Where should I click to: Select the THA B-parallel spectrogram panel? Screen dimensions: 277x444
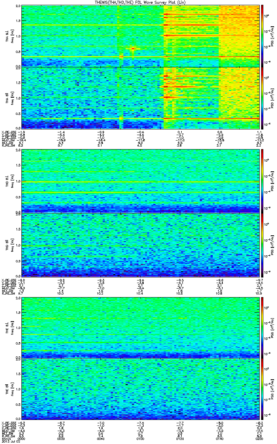pyautogui.click(x=140, y=98)
